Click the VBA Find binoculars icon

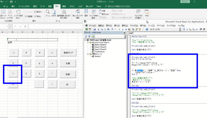coord(108,29)
